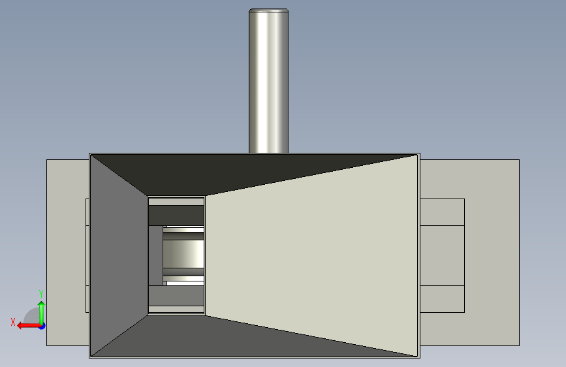Select the vertical cylindrical shaft on top
The image size is (566, 367).
point(268,81)
